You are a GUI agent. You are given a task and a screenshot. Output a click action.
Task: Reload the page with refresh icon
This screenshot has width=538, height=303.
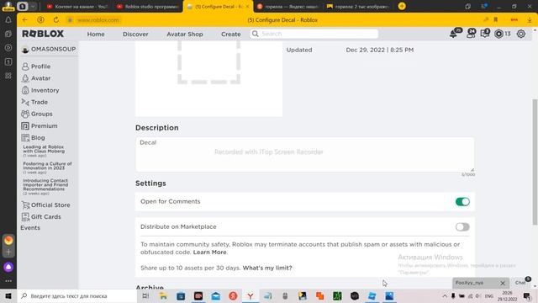(56, 20)
